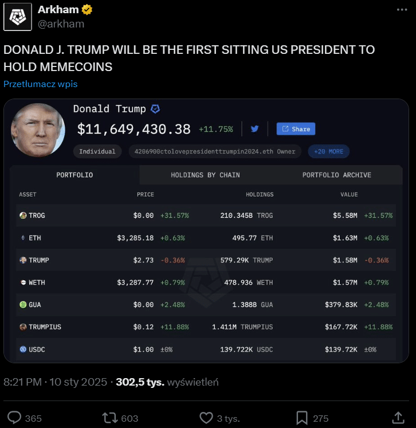This screenshot has width=416, height=428.
Task: Click the Donald Trump portrait thumbnail
Action: click(x=38, y=130)
